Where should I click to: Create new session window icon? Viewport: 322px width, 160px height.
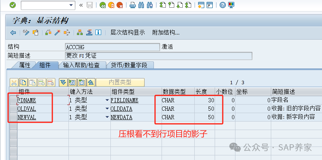tap(201, 5)
